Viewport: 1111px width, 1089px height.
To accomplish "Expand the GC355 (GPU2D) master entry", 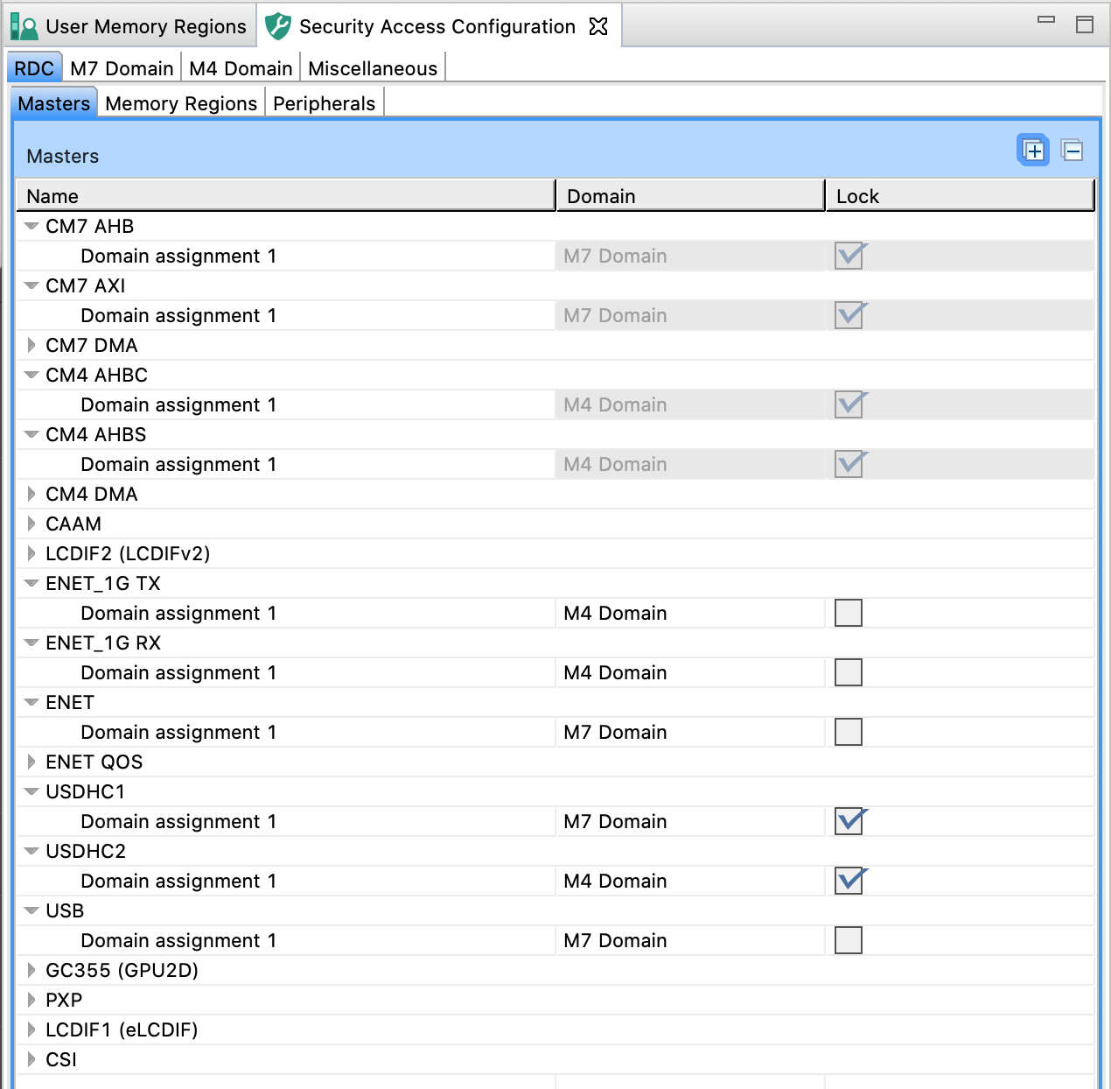I will (31, 970).
